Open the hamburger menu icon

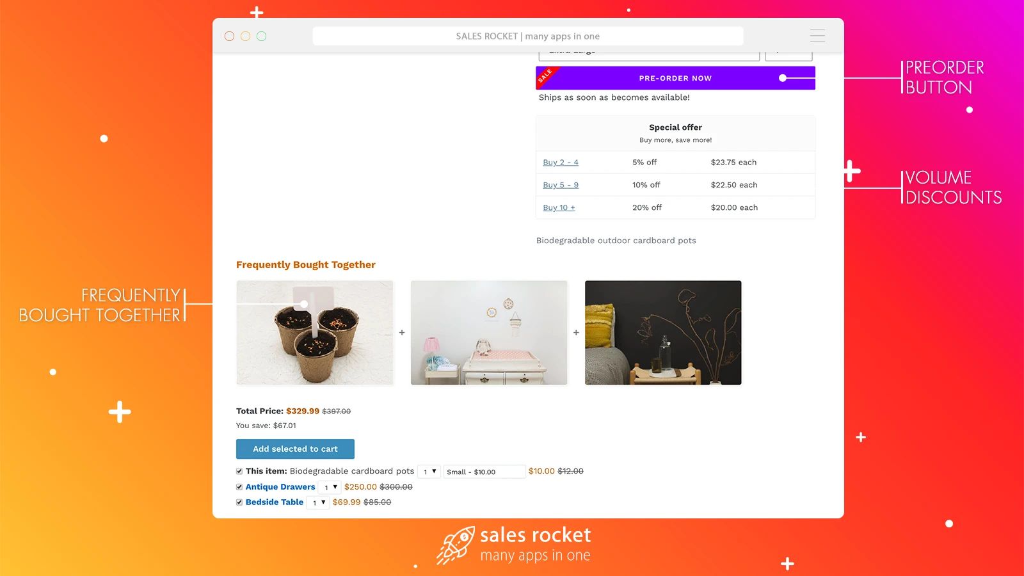tap(817, 36)
